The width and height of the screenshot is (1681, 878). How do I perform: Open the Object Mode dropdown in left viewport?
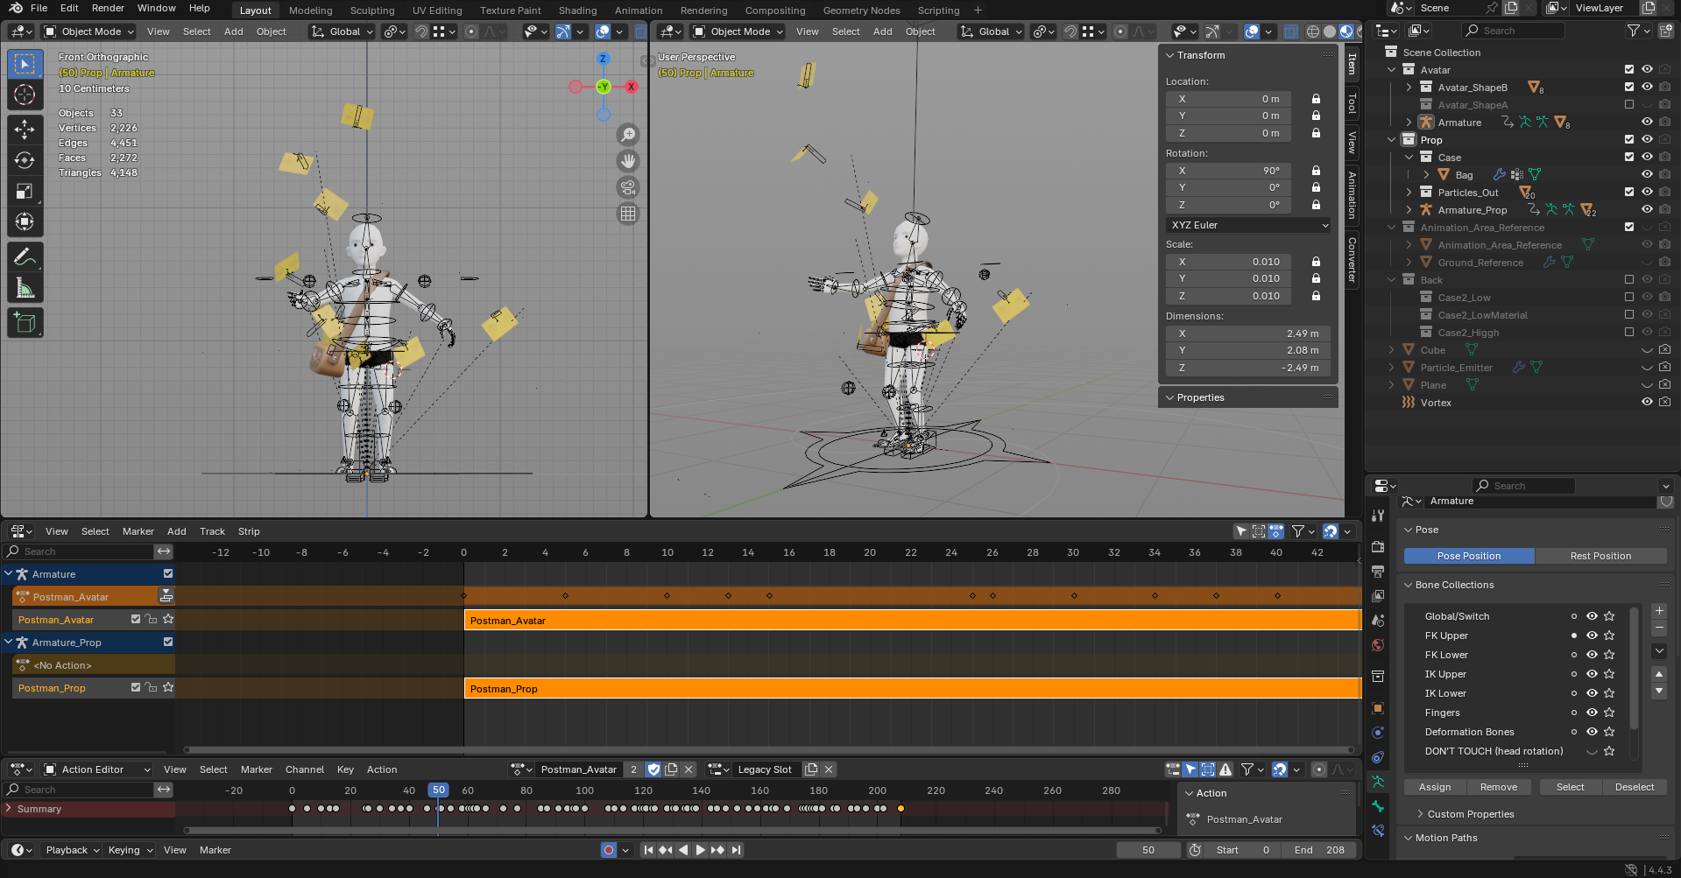pos(89,32)
